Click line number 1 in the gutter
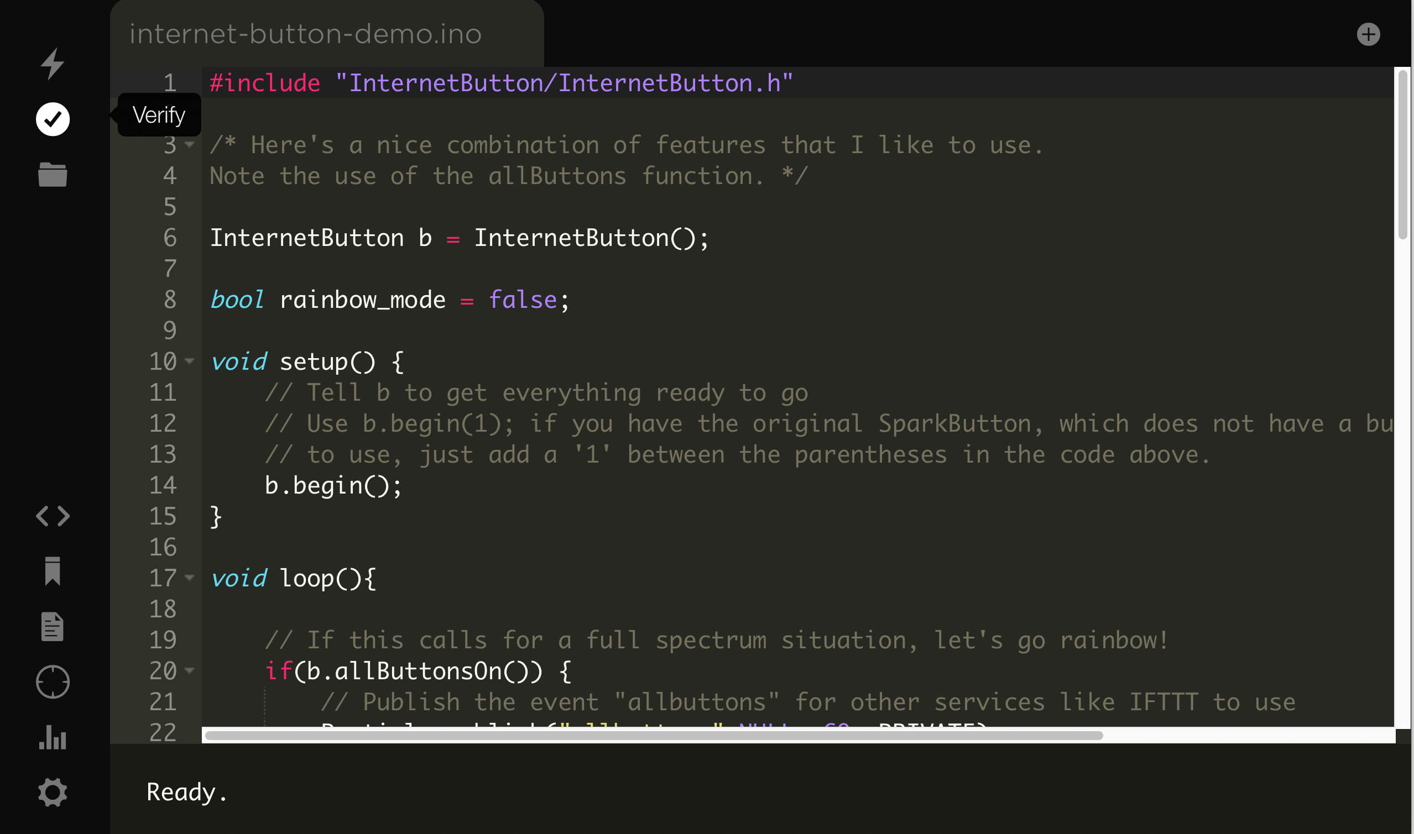This screenshot has height=834, width=1414. click(x=170, y=83)
